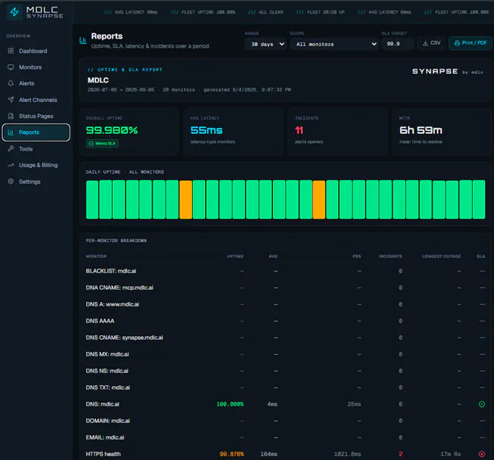Click the SLA target 99.9 field
The image size is (494, 460).
pyautogui.click(x=398, y=44)
